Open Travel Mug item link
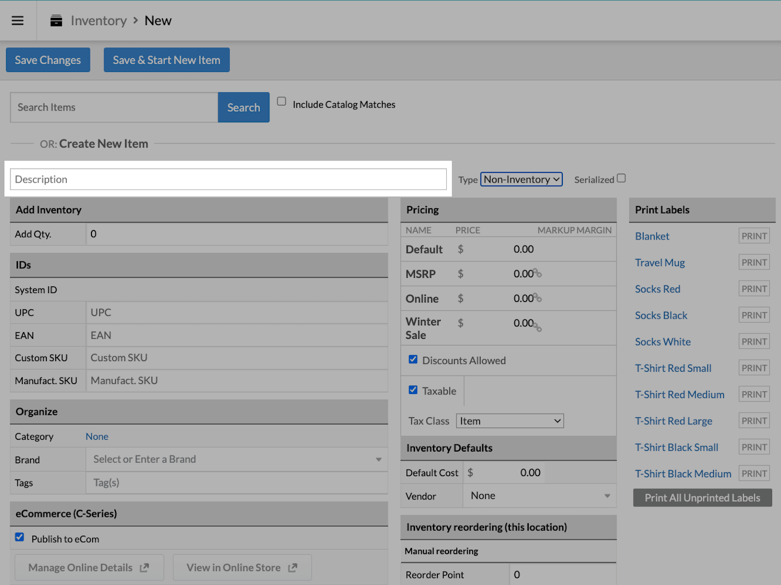781x585 pixels. tap(660, 262)
